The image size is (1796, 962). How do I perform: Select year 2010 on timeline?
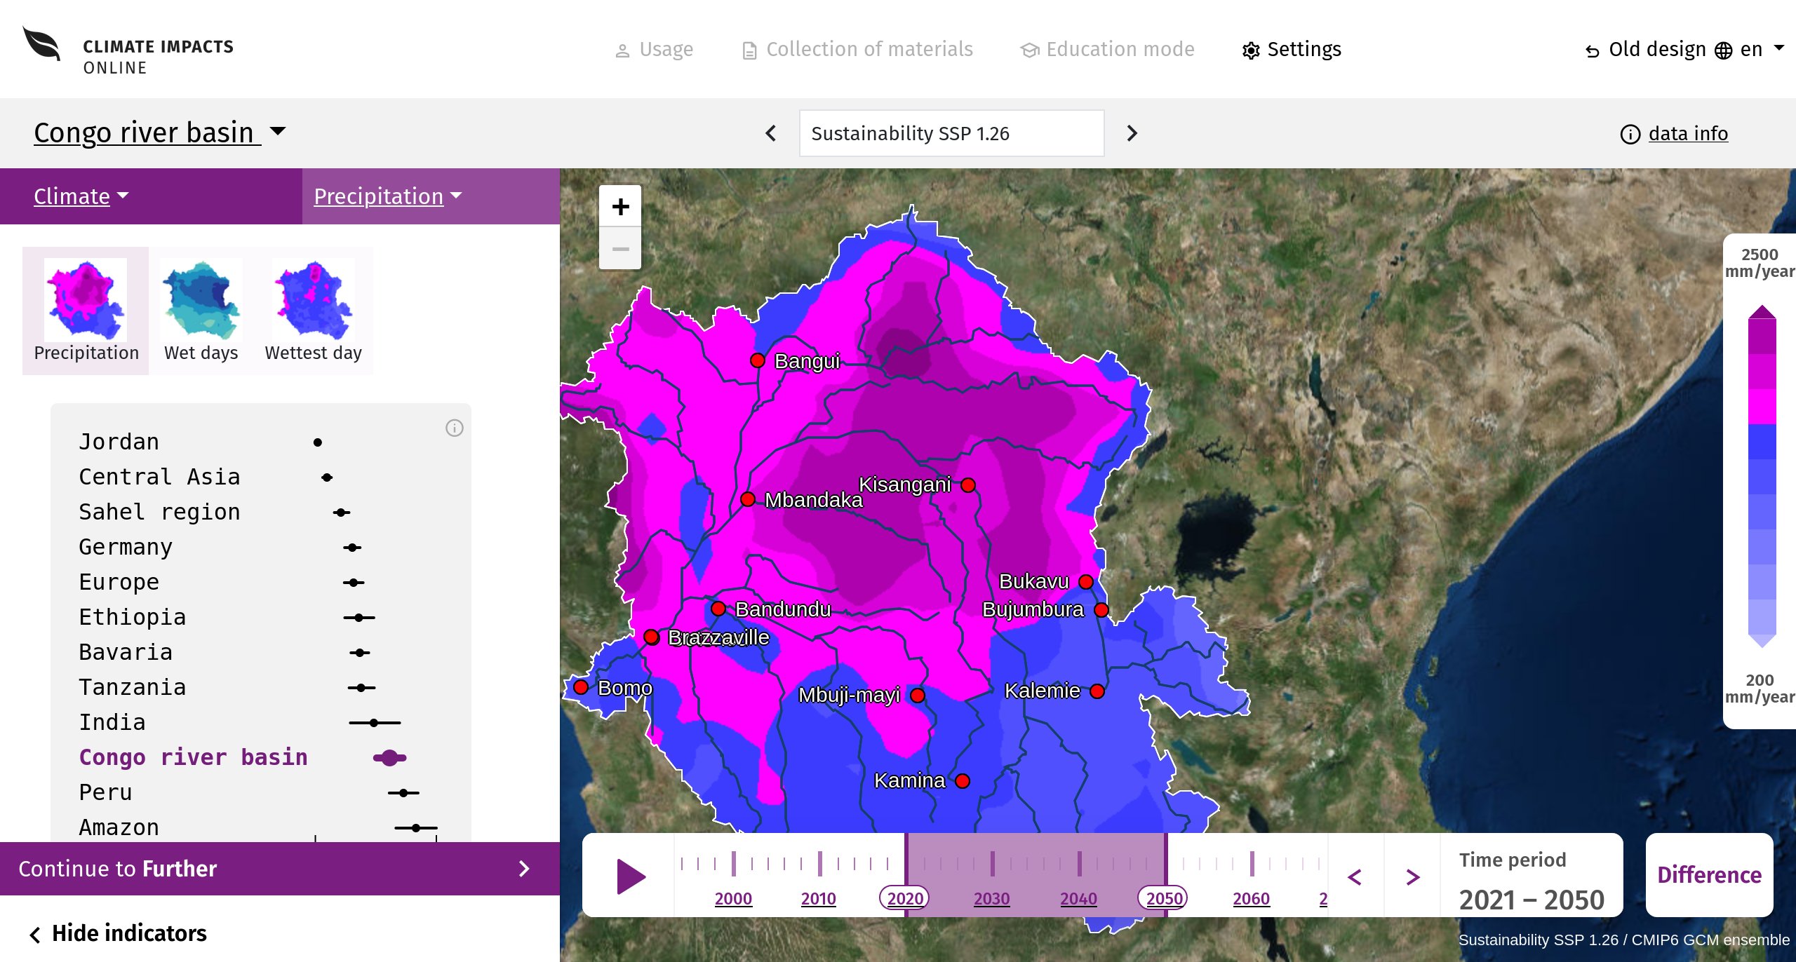point(819,898)
